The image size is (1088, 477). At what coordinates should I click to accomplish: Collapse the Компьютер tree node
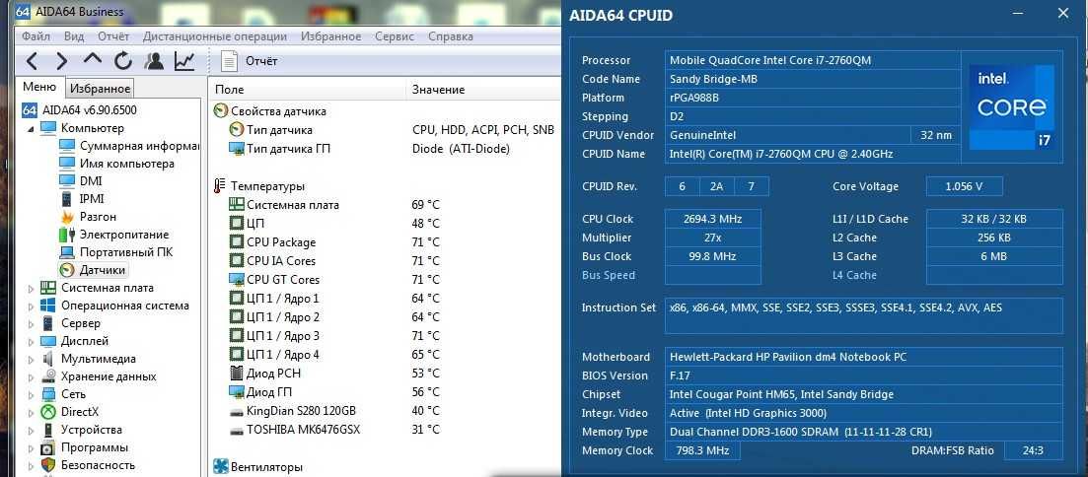click(x=31, y=128)
